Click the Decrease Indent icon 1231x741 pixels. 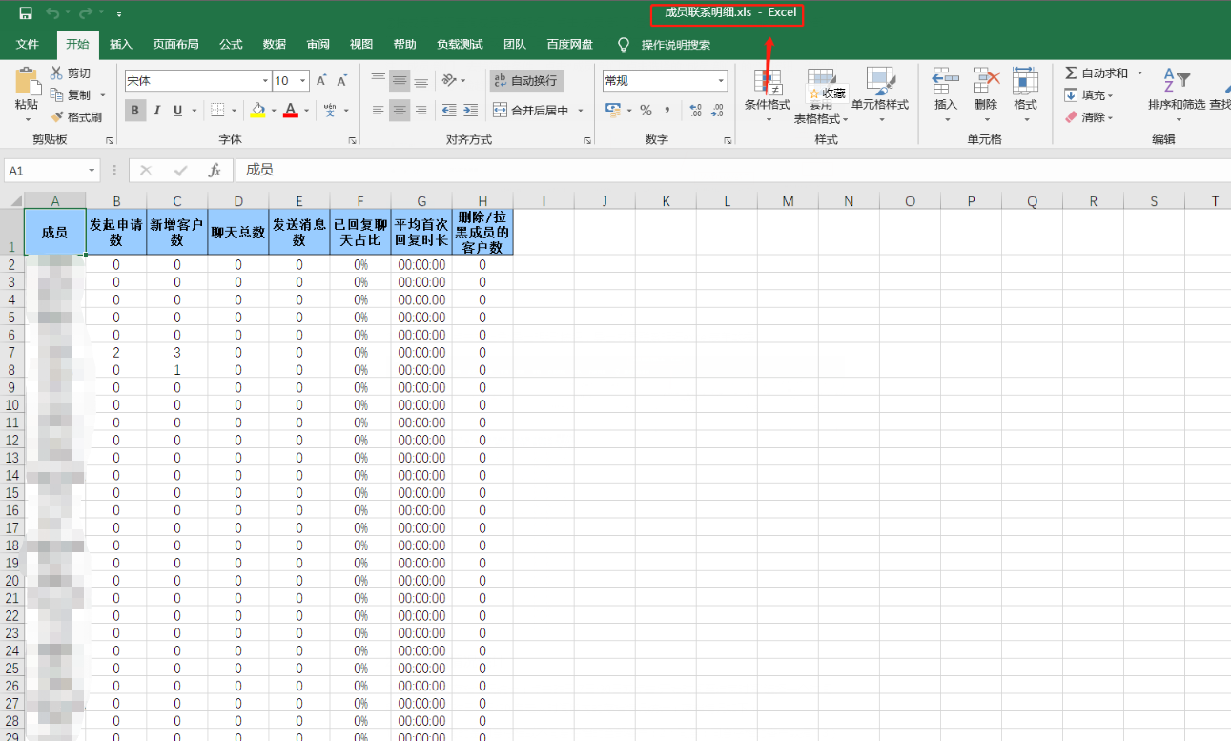pos(449,111)
